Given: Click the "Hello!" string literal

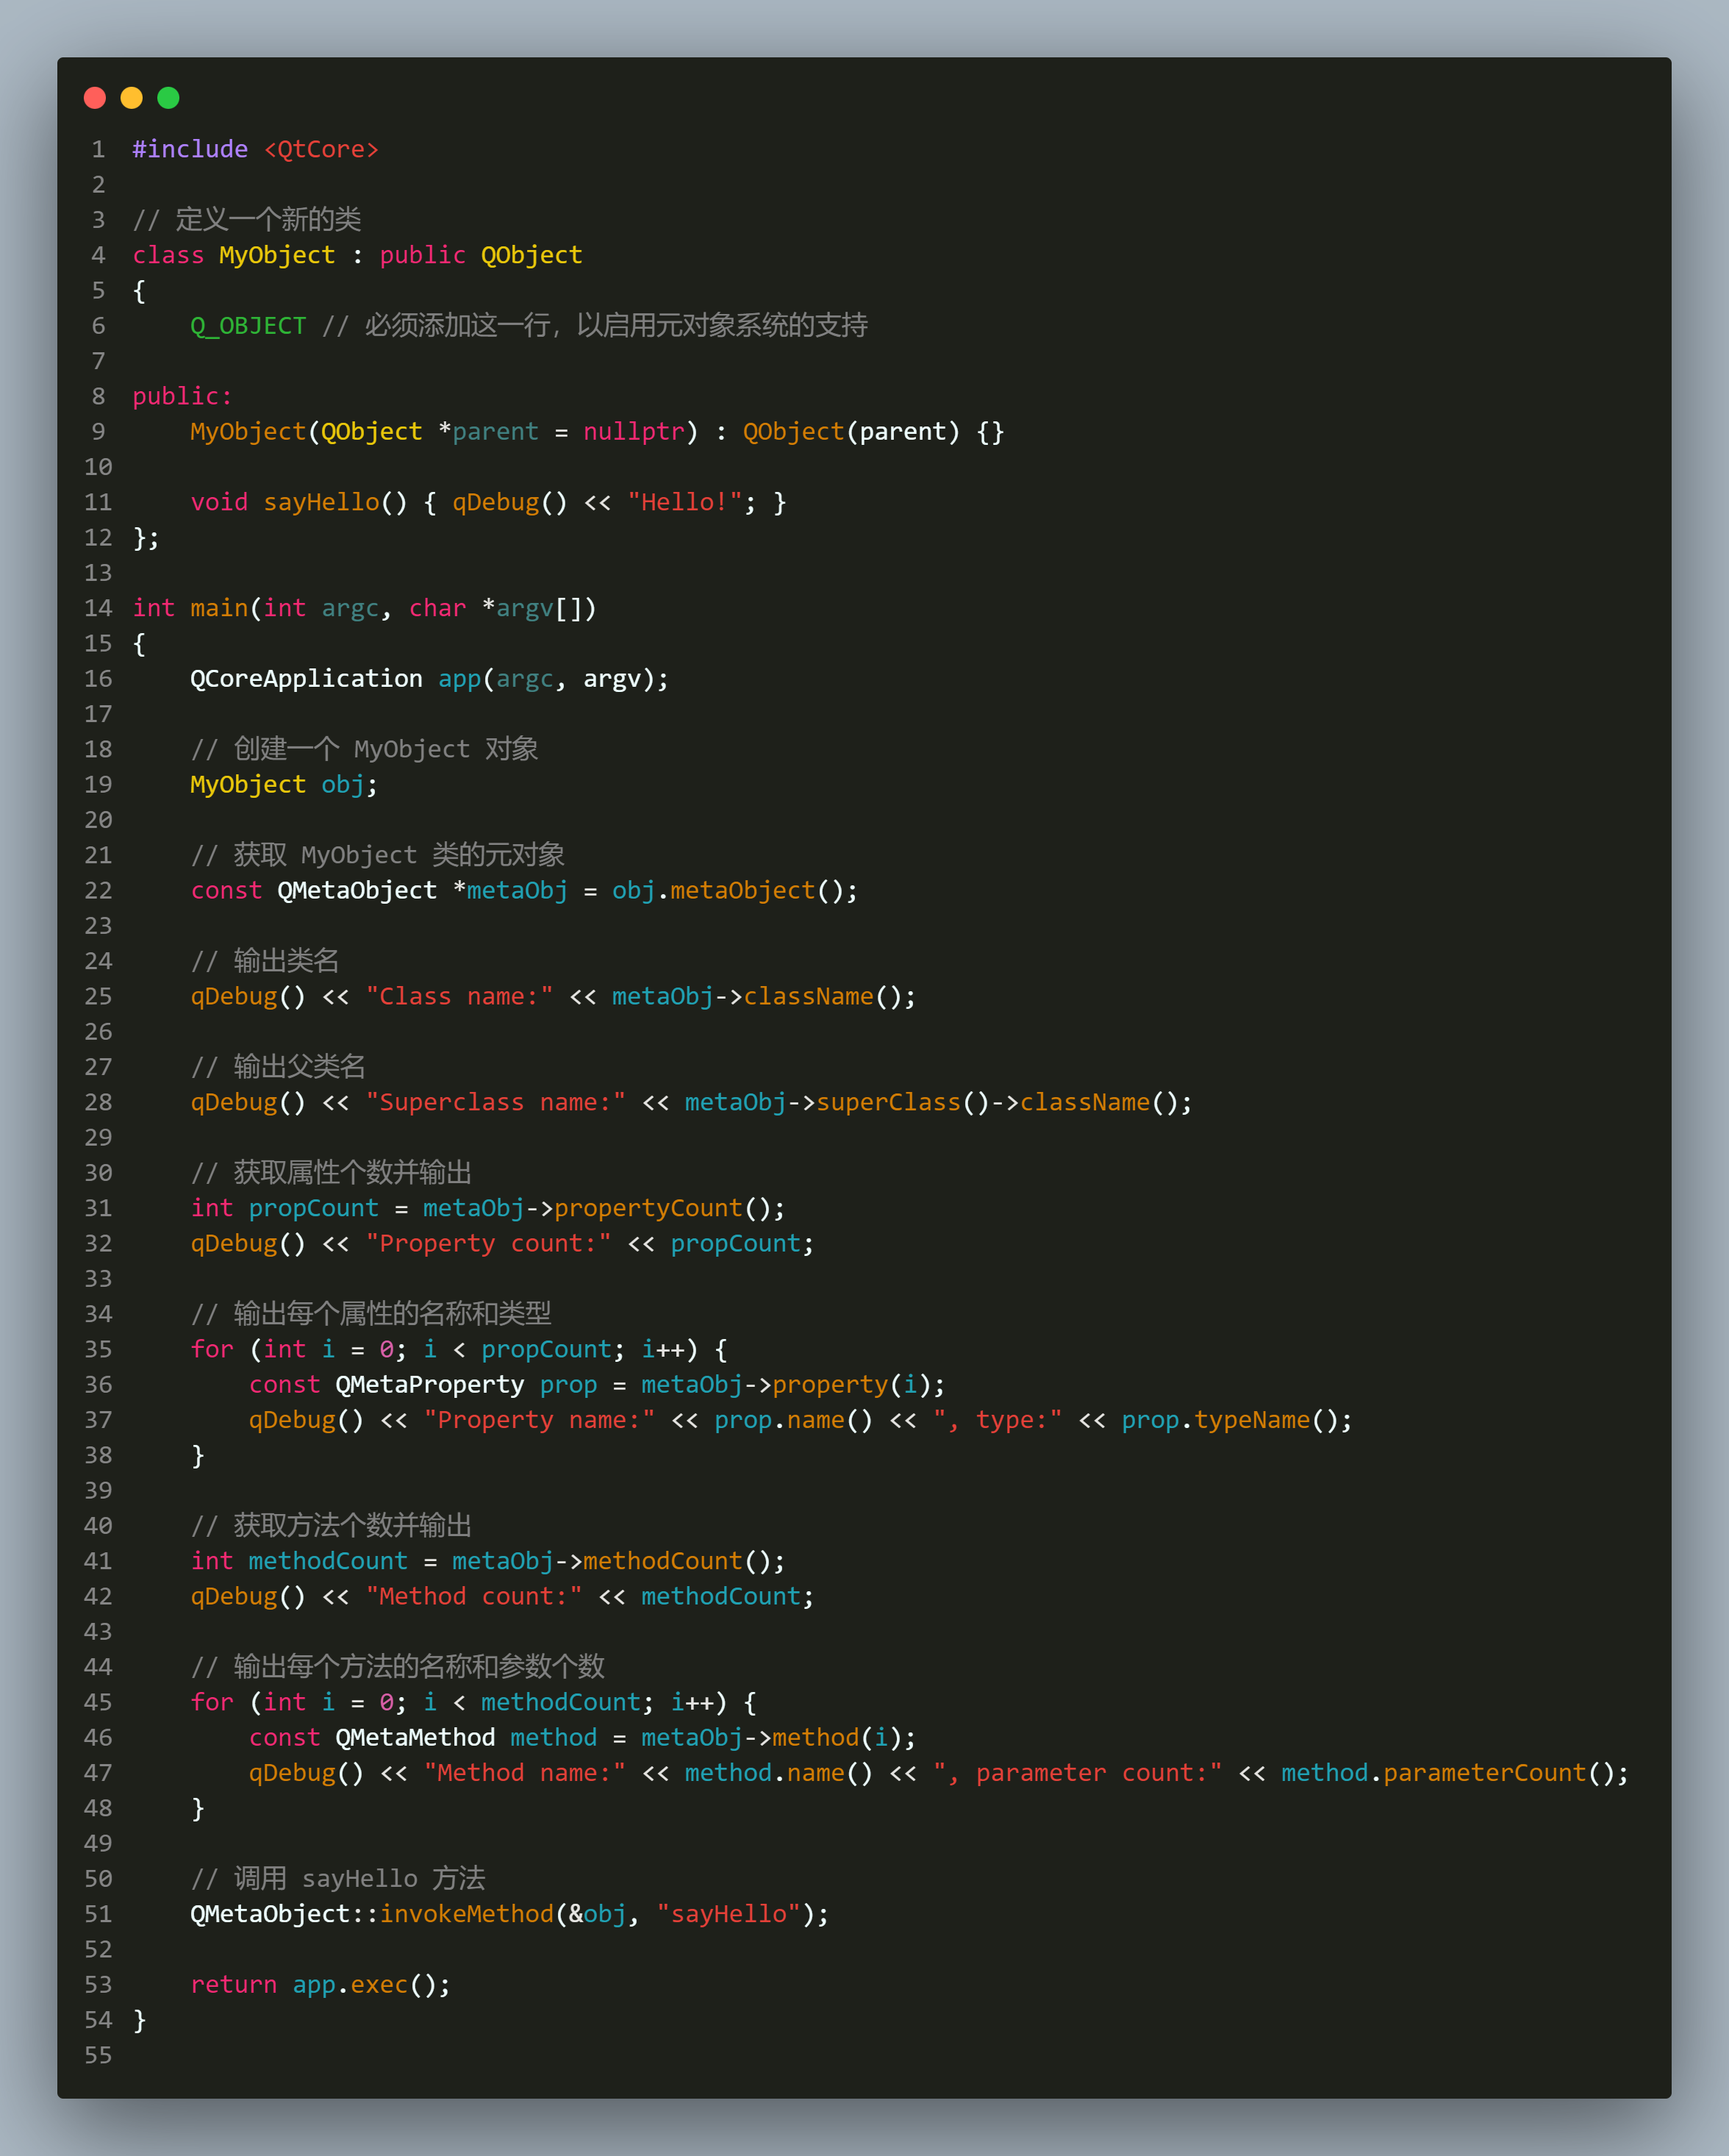Looking at the screenshot, I should coord(684,502).
